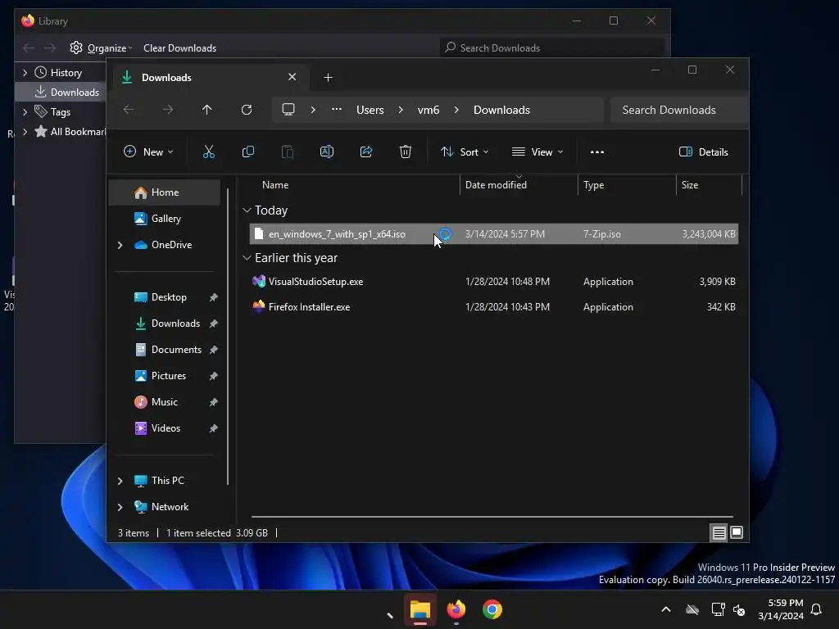The image size is (839, 629).
Task: Open Documents in quick access
Action: point(177,350)
